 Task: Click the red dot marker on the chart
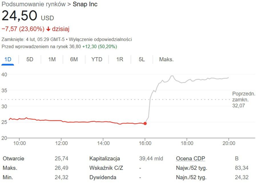pos(145,123)
